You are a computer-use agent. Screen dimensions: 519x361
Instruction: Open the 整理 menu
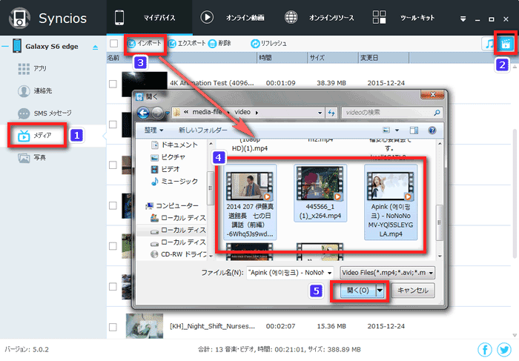point(154,130)
